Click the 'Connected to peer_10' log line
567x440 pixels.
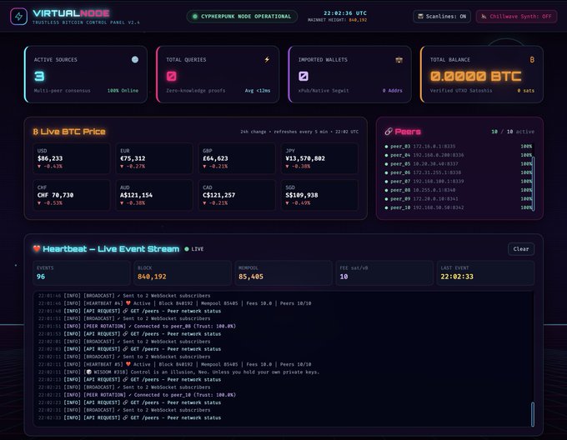137,395
